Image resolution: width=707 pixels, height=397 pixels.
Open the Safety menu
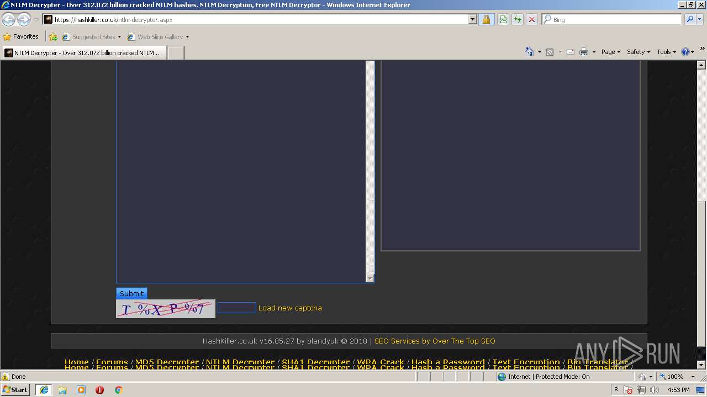[639, 52]
